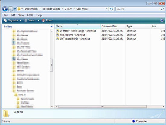Viewport: 166px width, 125px height.
Task: Click the Organize toolbar icon
Action: pyautogui.click(x=5, y=20)
